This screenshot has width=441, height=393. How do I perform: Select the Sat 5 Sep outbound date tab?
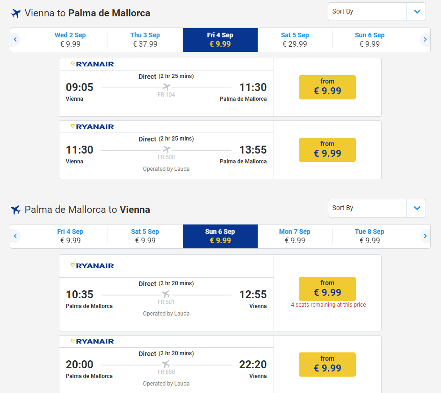(295, 40)
